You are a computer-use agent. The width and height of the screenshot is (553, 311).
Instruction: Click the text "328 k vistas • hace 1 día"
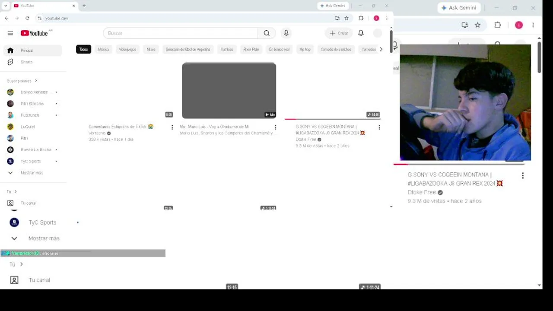111,140
